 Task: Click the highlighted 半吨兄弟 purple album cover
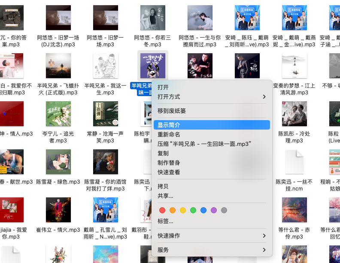153,66
